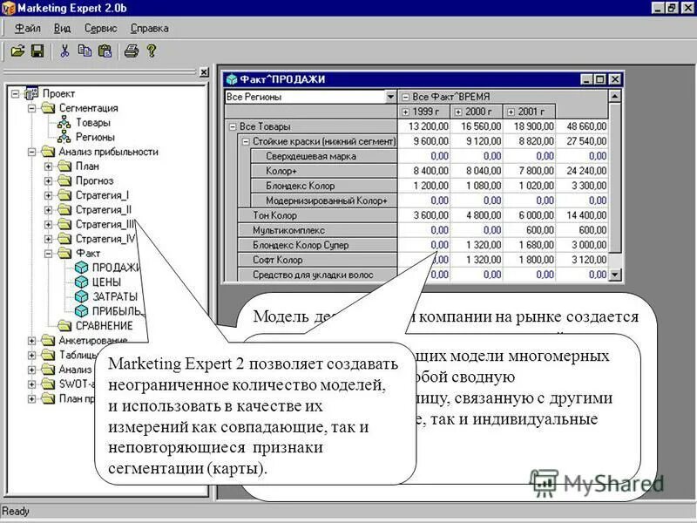Expand the Стратегия_I tree node
This screenshot has height=523, width=697.
point(49,195)
